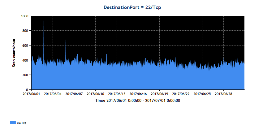Select the 2017/06/28 x-axis date label
The width and height of the screenshot is (263, 130).
[x=223, y=94]
